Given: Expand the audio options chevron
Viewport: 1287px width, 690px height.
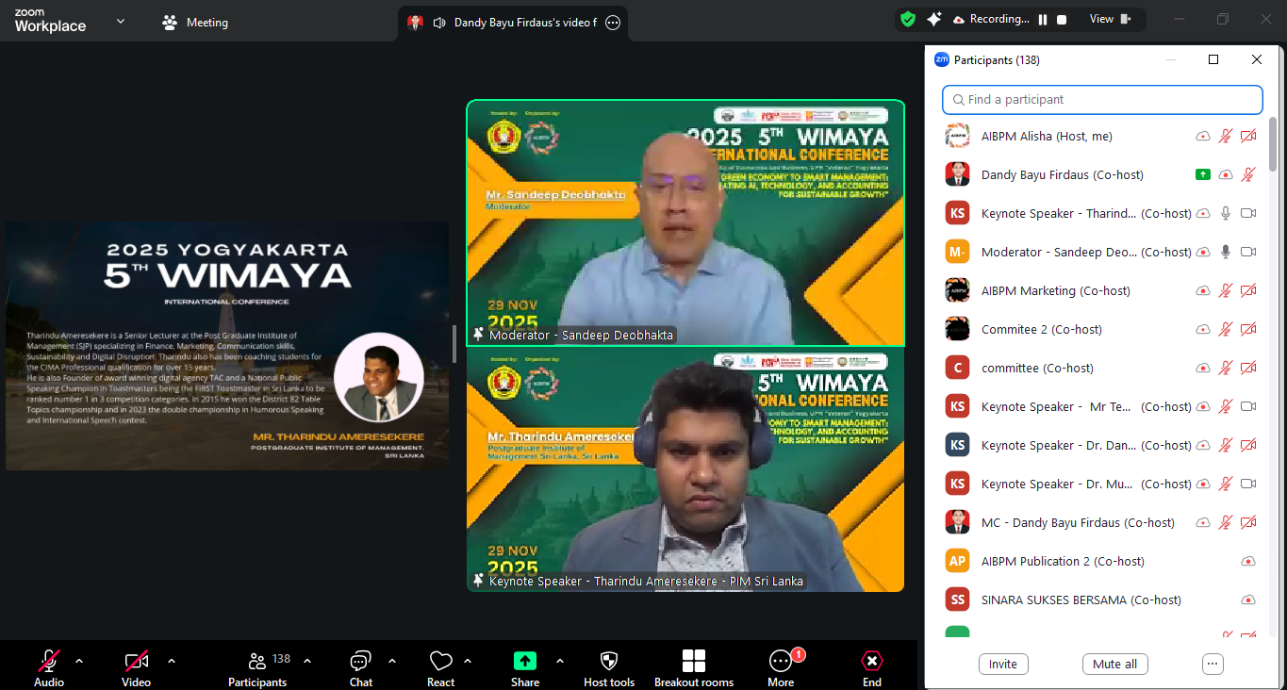Looking at the screenshot, I should [79, 661].
